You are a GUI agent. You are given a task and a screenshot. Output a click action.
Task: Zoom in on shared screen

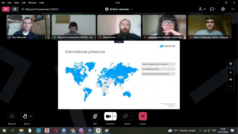click(231, 73)
